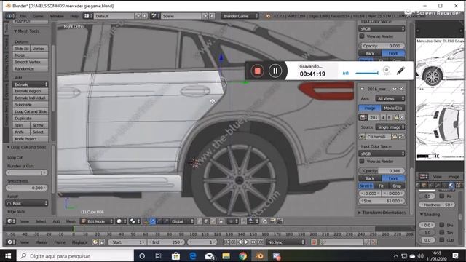Click the Knife Project button
Screen dimensions: 466x262
[31, 139]
